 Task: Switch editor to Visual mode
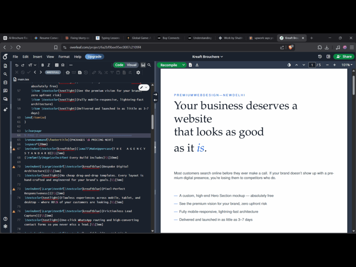[132, 65]
